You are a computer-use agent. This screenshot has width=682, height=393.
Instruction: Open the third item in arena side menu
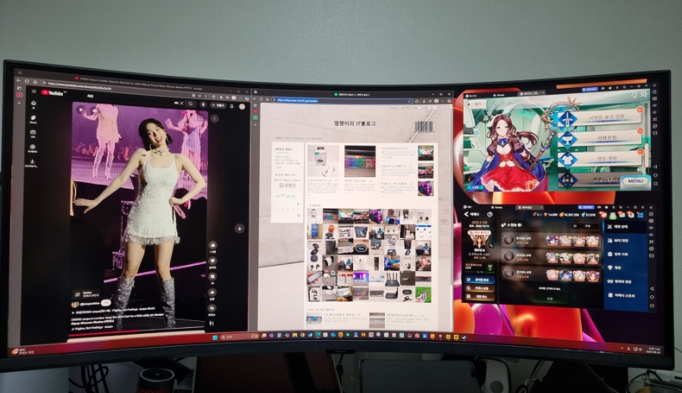point(625,254)
